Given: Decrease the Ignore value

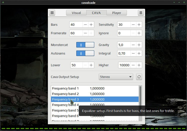Looking at the screenshot, I should click(x=133, y=33).
